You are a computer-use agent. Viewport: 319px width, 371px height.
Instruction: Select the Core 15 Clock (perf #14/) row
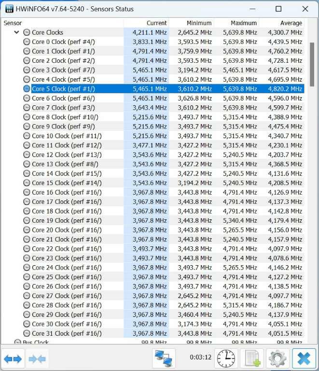click(163, 183)
